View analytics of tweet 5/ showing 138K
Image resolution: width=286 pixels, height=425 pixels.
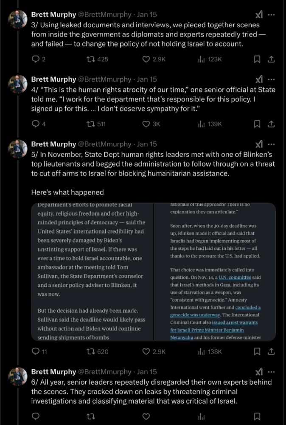pyautogui.click(x=202, y=351)
